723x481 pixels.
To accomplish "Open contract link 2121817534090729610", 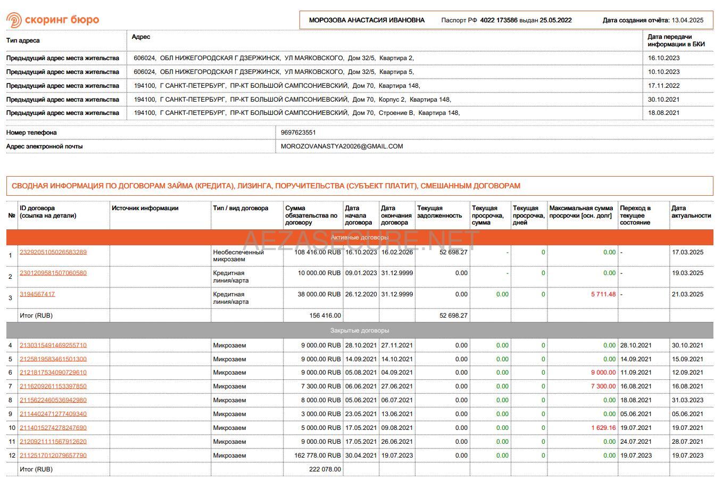I will click(53, 372).
